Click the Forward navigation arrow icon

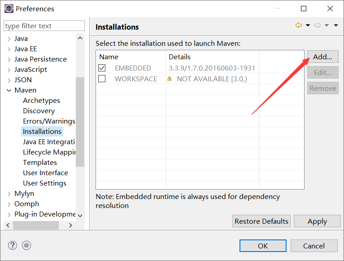[x=318, y=25]
